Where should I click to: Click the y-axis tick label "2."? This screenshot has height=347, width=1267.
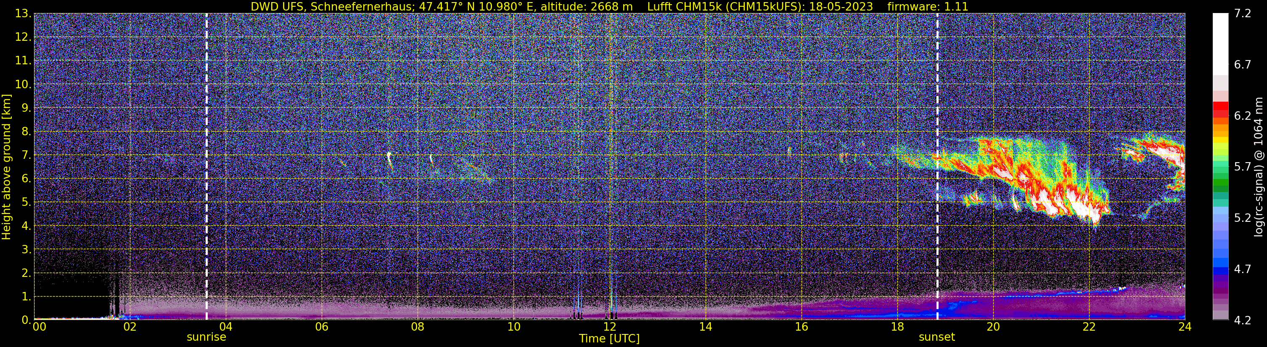(x=26, y=273)
